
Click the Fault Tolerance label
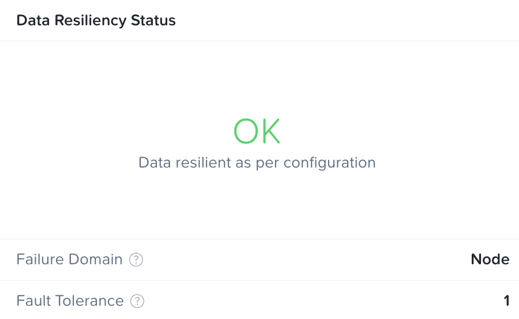pyautogui.click(x=70, y=301)
